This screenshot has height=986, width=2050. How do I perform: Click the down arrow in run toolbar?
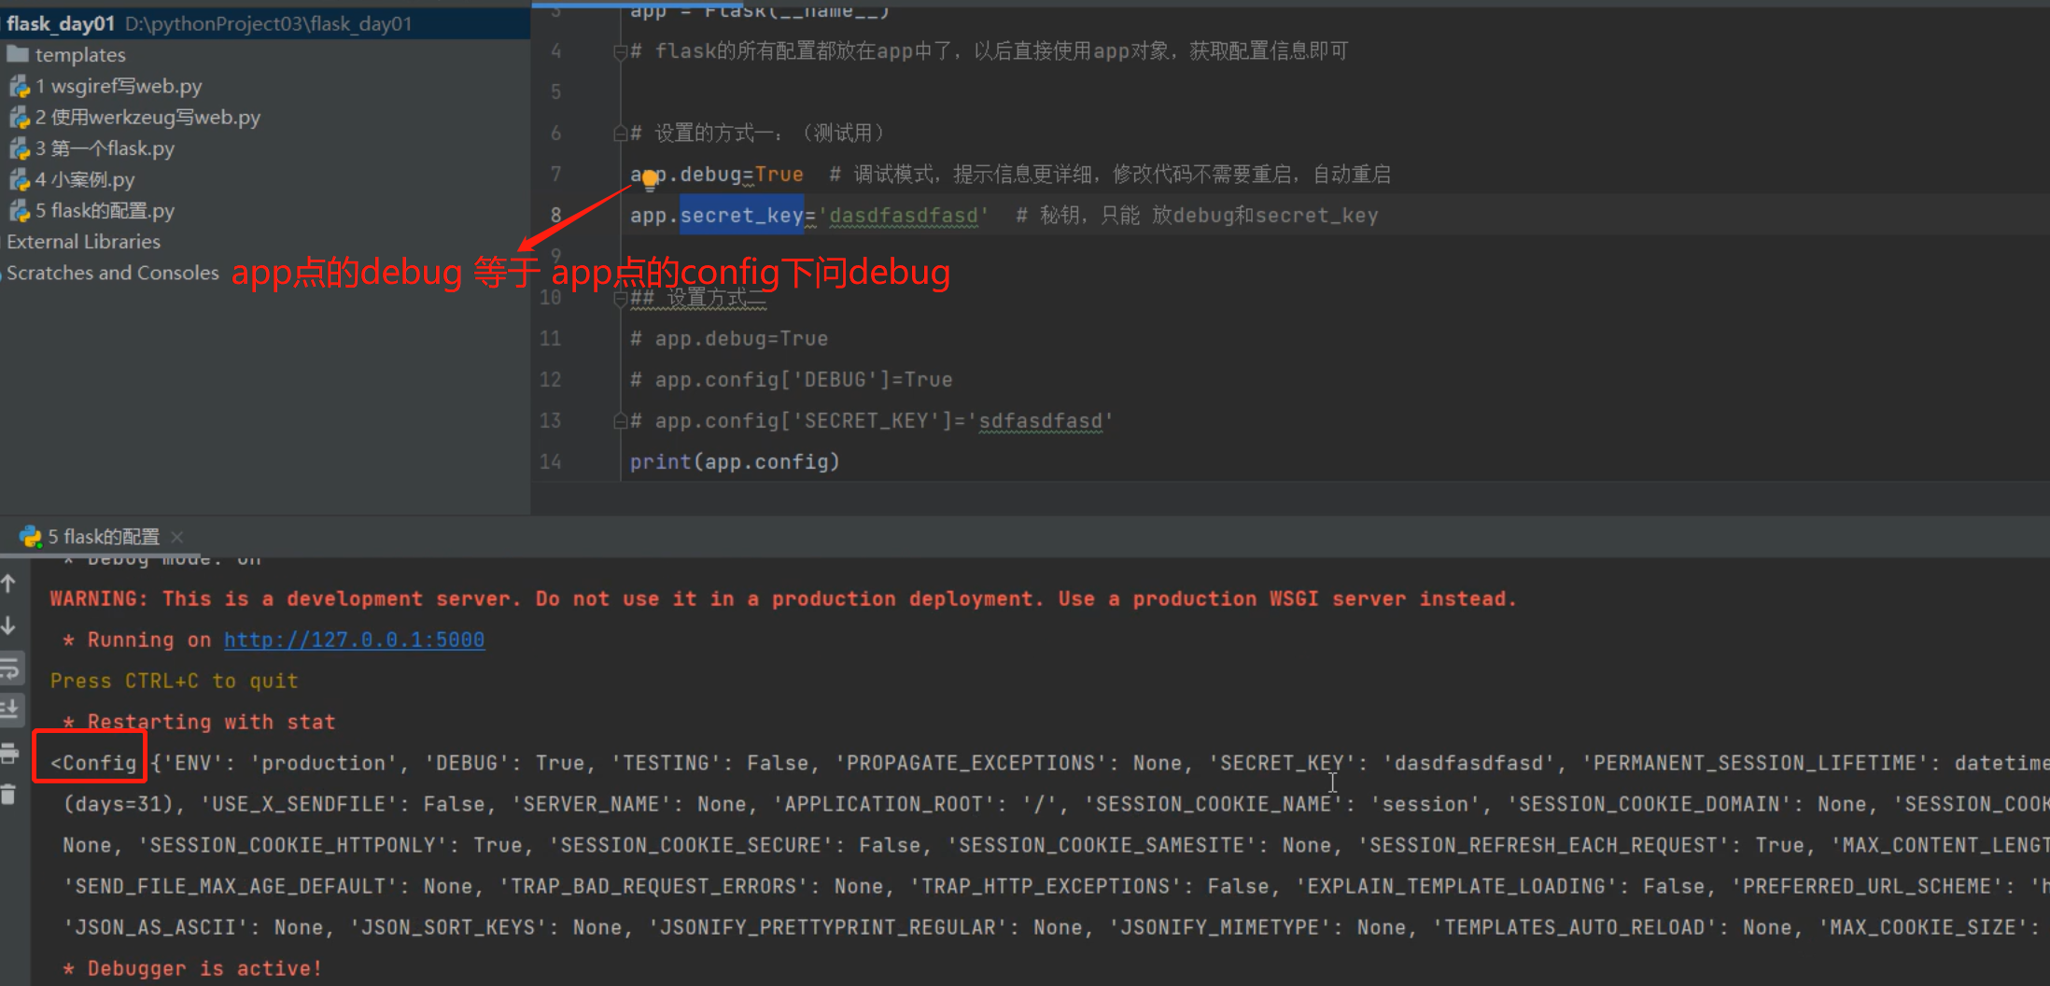tap(9, 626)
